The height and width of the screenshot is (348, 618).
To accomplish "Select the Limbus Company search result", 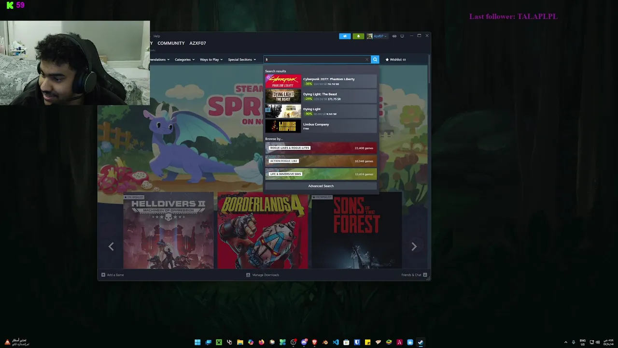I will [321, 126].
